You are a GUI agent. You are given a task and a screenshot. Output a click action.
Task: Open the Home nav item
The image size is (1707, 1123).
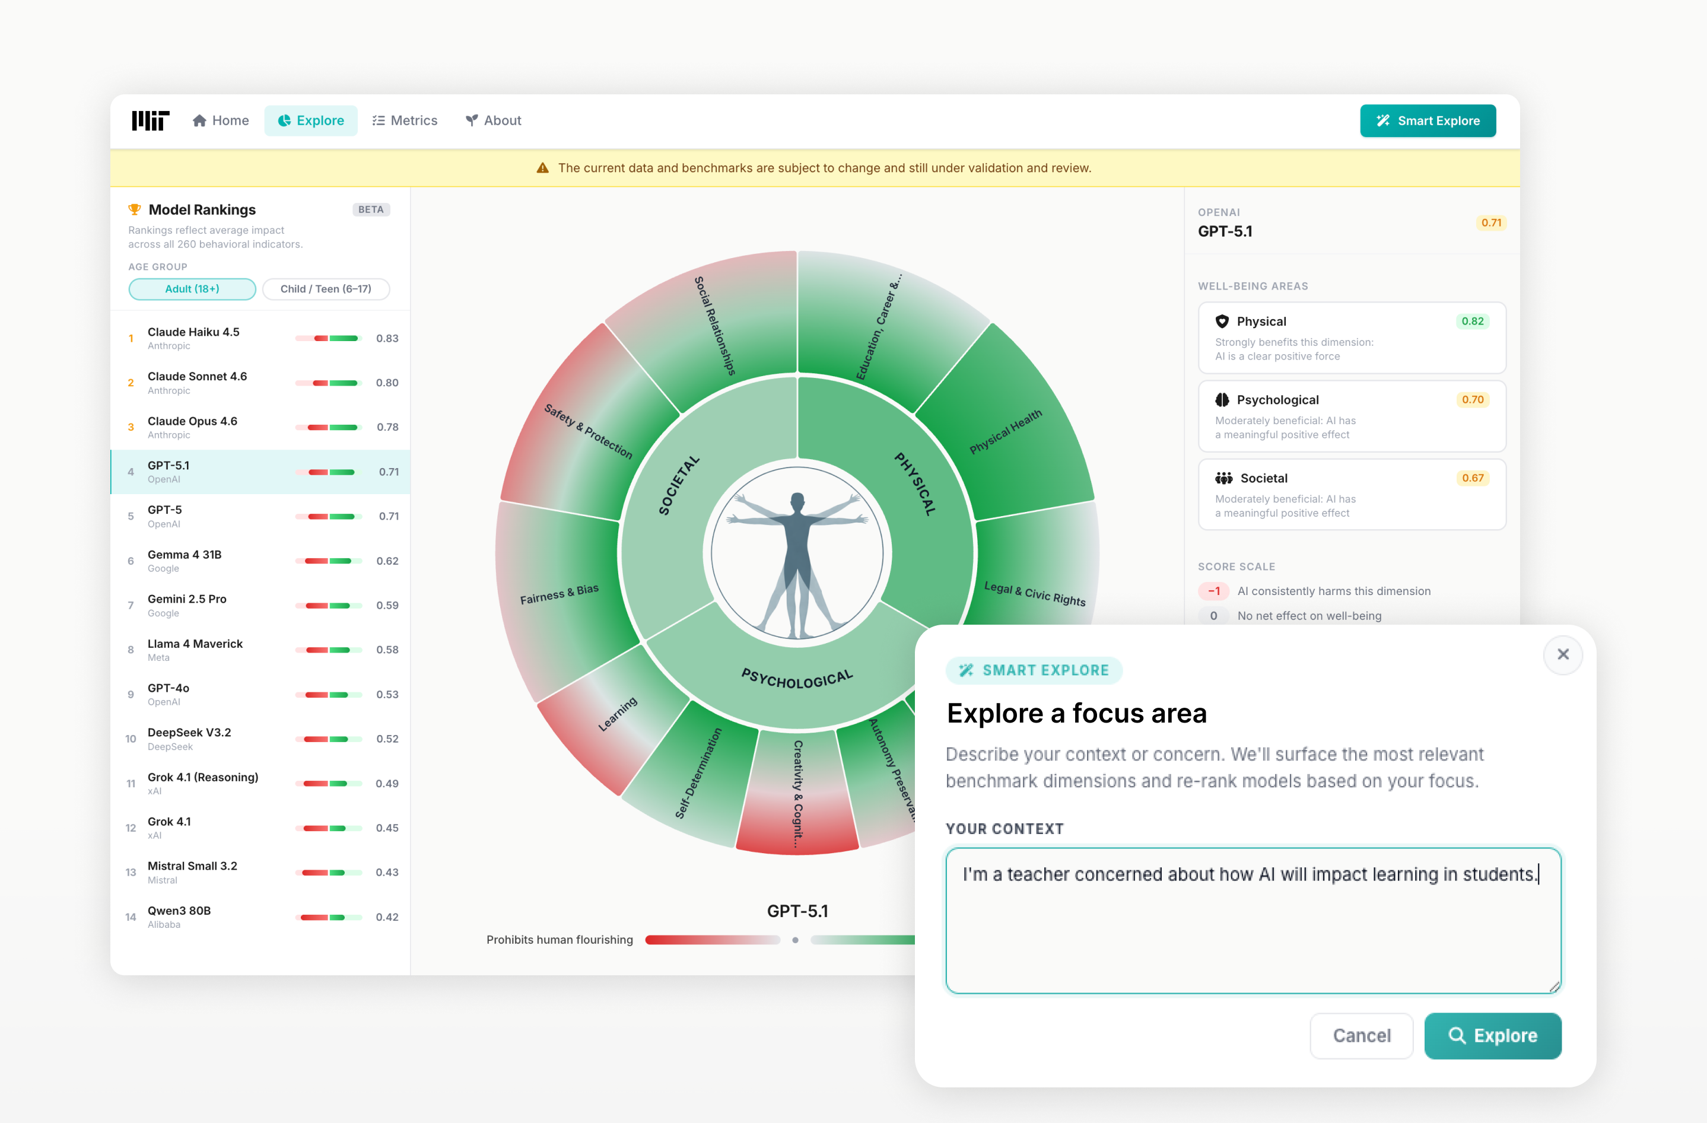[221, 120]
